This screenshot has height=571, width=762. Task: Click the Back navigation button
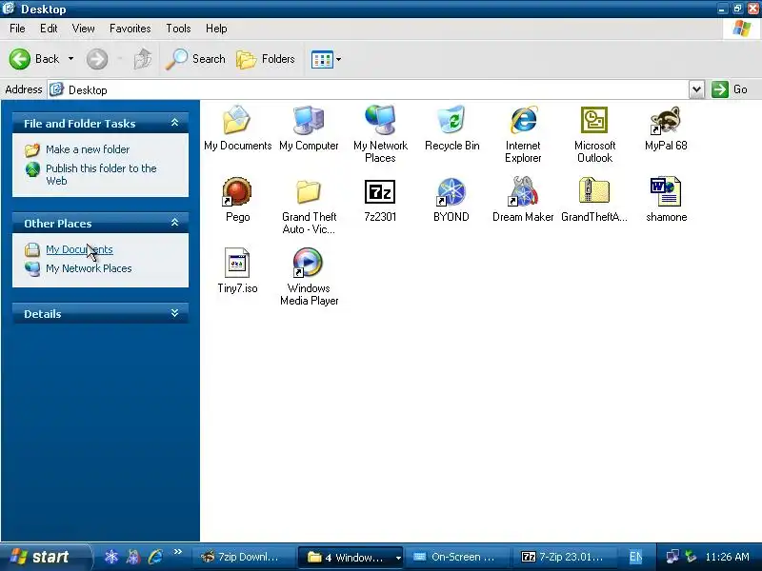[x=33, y=59]
